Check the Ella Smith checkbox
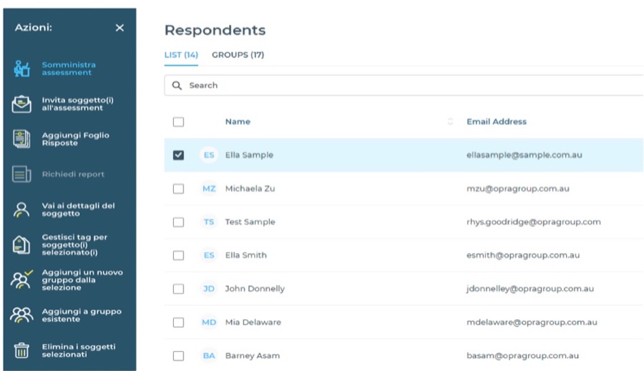This screenshot has height=371, width=644. pyautogui.click(x=178, y=255)
